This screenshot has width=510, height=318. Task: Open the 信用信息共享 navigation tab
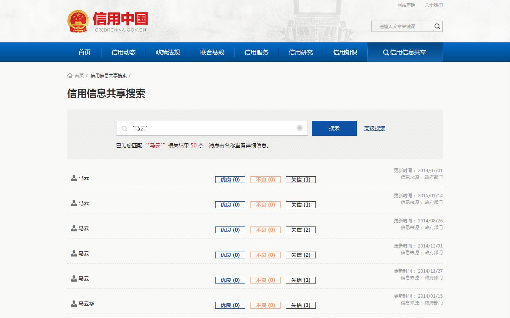coord(405,52)
